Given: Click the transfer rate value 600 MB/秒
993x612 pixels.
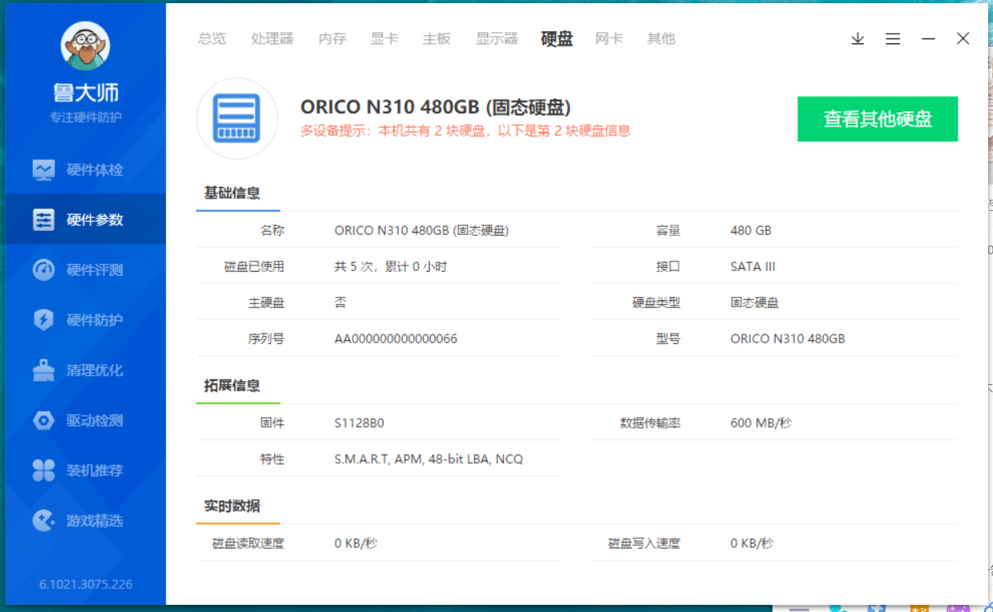Looking at the screenshot, I should [x=761, y=423].
